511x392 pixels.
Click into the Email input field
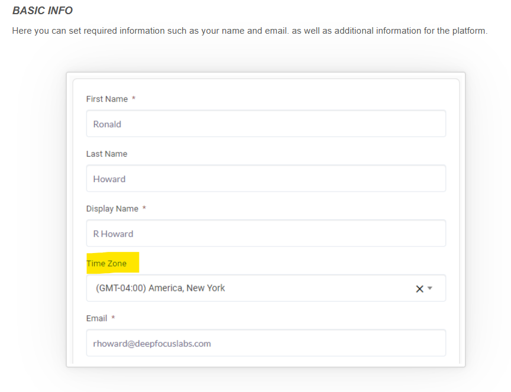click(266, 343)
